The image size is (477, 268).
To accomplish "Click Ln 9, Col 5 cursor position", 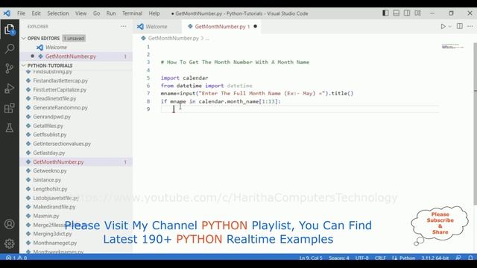I will coord(311,258).
